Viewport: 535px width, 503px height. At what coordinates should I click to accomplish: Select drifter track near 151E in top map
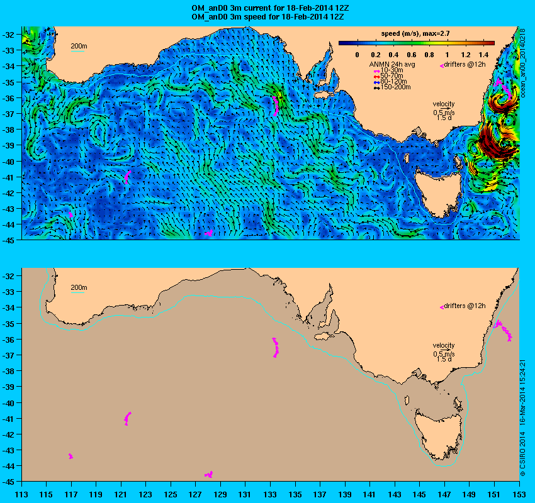tap(503, 87)
